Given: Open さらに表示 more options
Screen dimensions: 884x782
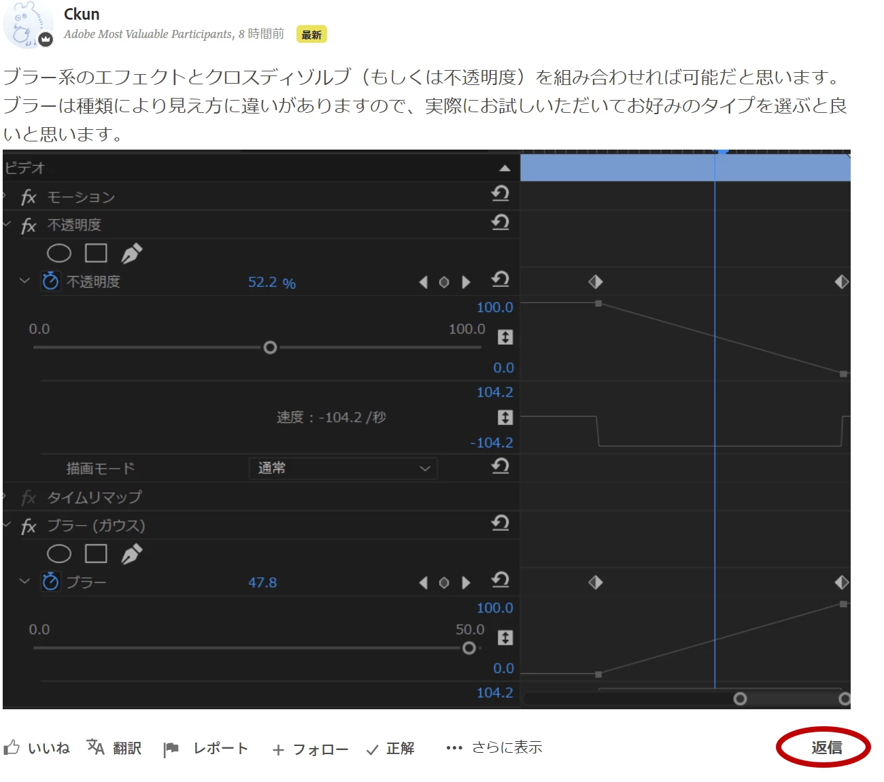Looking at the screenshot, I should (494, 747).
